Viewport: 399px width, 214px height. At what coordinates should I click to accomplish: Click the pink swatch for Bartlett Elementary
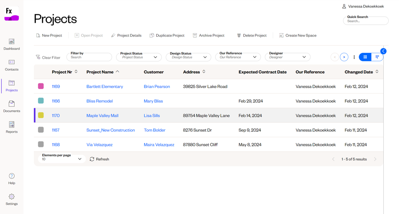click(41, 86)
